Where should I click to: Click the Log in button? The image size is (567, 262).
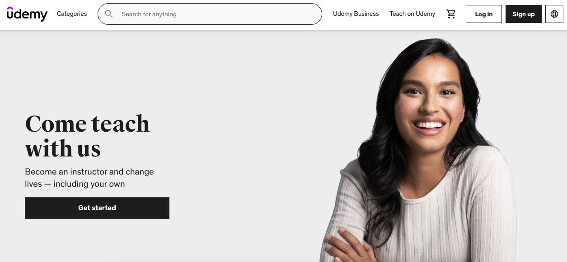click(x=484, y=14)
